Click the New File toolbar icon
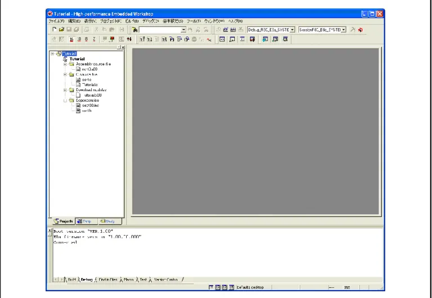 tap(54, 29)
